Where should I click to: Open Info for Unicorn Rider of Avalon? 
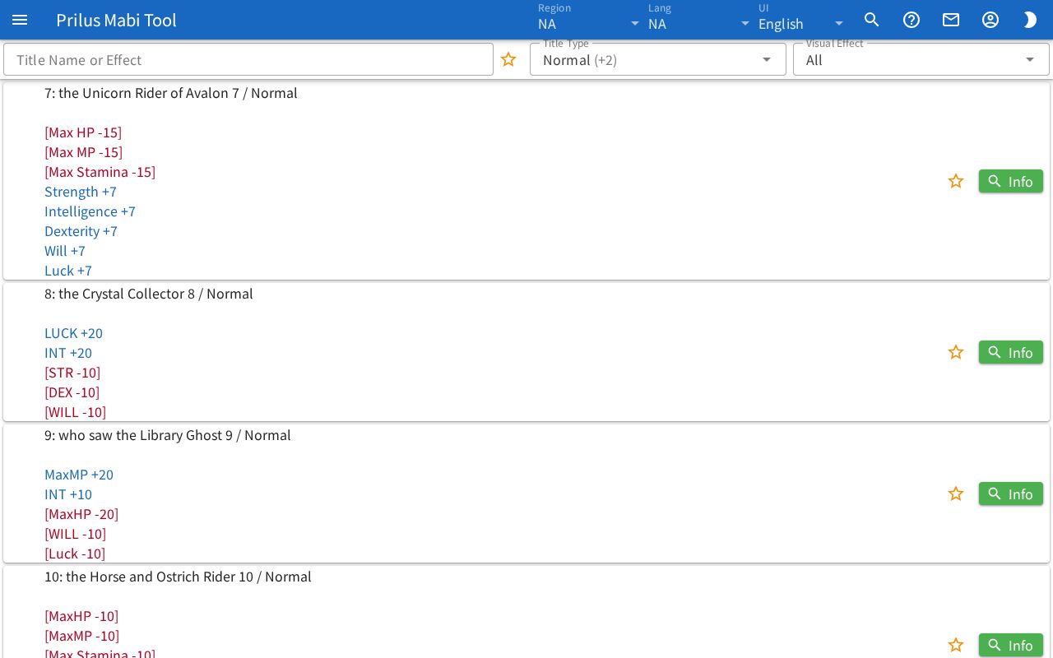pos(1011,181)
